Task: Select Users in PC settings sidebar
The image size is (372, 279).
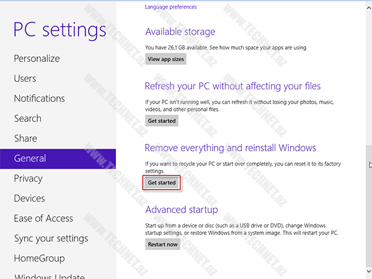Action: pyautogui.click(x=25, y=79)
